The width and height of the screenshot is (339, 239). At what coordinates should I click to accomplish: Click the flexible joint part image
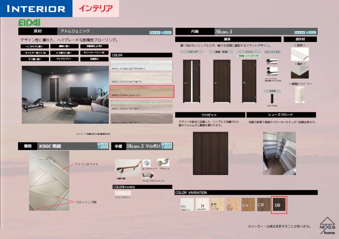[x=148, y=175]
